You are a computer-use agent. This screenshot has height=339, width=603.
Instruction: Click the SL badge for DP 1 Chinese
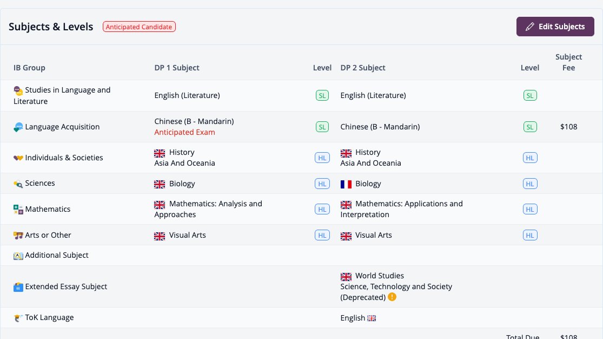[x=322, y=127]
